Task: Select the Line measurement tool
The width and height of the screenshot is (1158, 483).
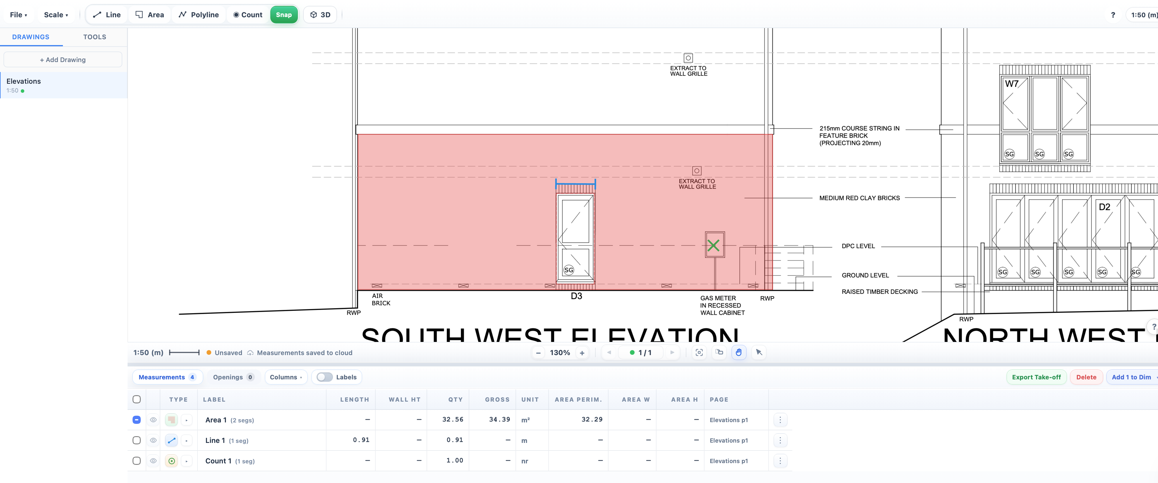Action: pos(106,14)
